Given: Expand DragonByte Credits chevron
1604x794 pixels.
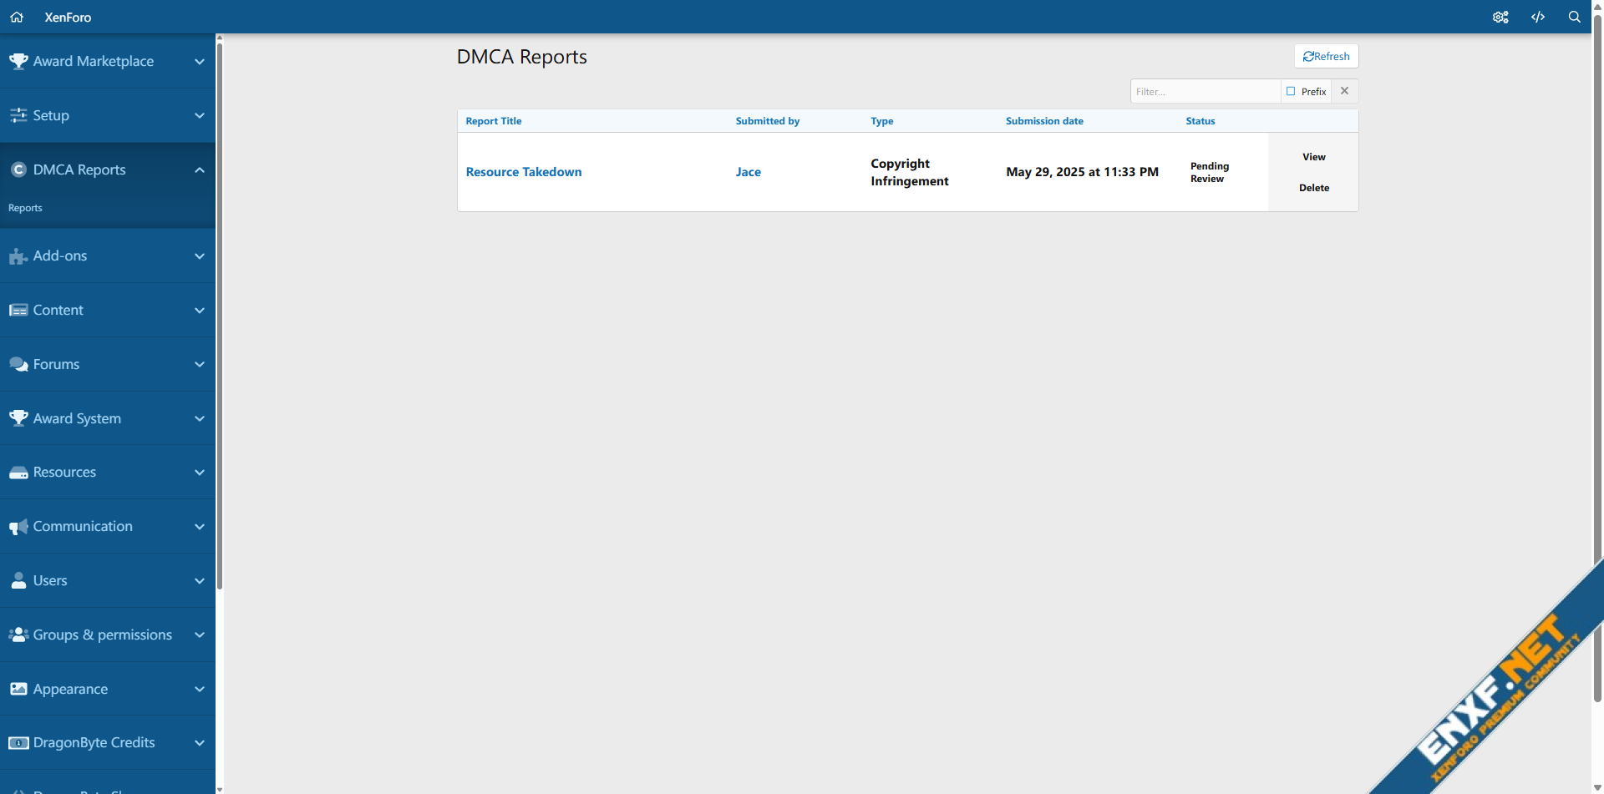Looking at the screenshot, I should 200,743.
